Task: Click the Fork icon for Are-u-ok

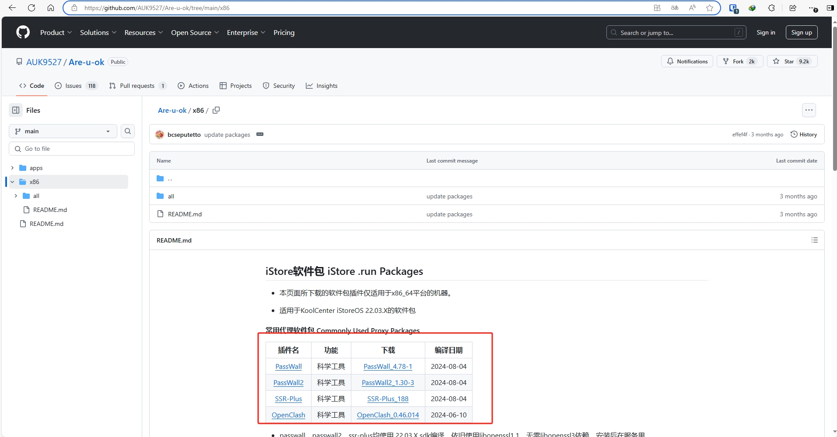Action: (725, 61)
